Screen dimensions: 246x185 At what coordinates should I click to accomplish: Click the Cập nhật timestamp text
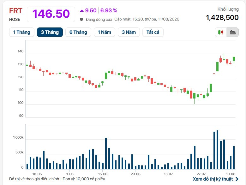point(147,19)
